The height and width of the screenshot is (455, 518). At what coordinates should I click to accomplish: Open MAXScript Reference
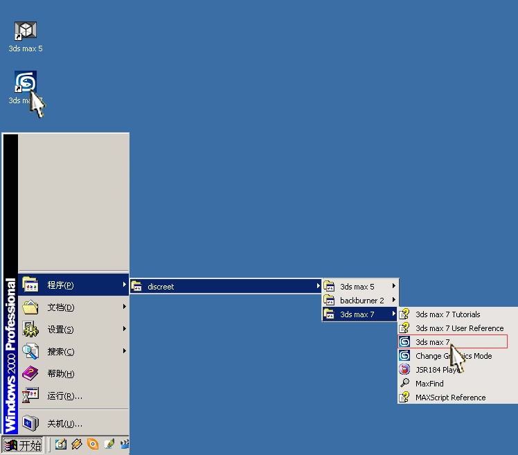(x=458, y=398)
